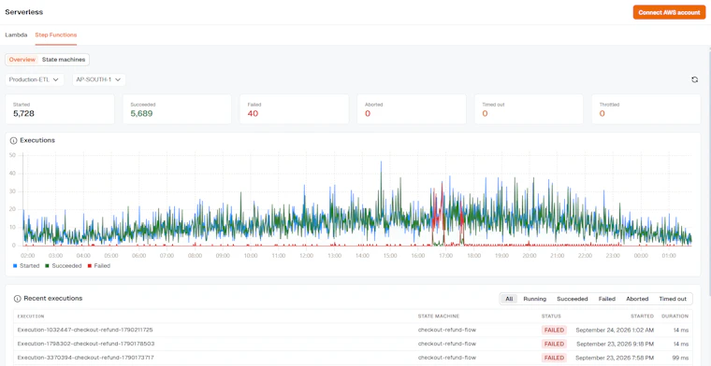Open Execution-1798302-checkout-refund-1790178503

[x=86, y=344]
